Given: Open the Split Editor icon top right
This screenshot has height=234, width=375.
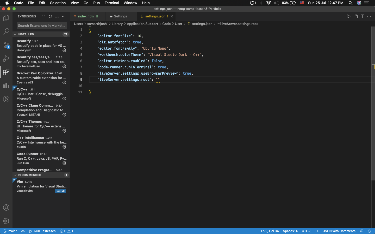Looking at the screenshot, I should 362,16.
